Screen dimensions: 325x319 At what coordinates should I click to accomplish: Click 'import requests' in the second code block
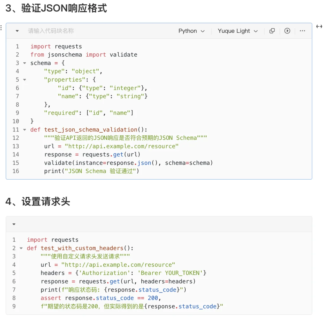53,240
